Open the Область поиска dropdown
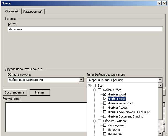This screenshot has width=168, height=136. point(81,80)
